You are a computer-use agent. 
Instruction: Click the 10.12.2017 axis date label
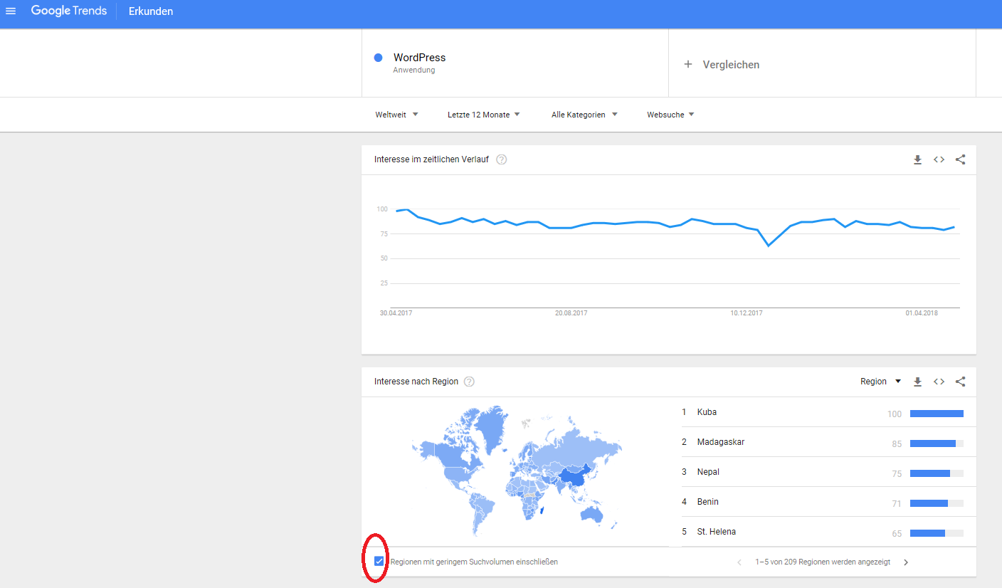pyautogui.click(x=747, y=313)
